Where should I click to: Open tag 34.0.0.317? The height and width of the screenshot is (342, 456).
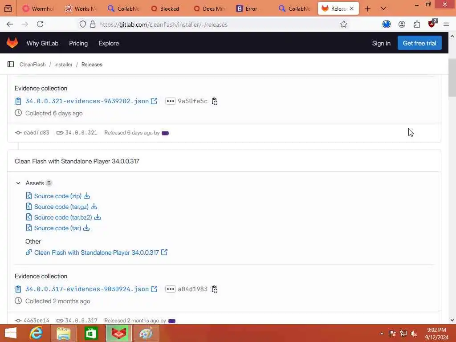(x=81, y=321)
